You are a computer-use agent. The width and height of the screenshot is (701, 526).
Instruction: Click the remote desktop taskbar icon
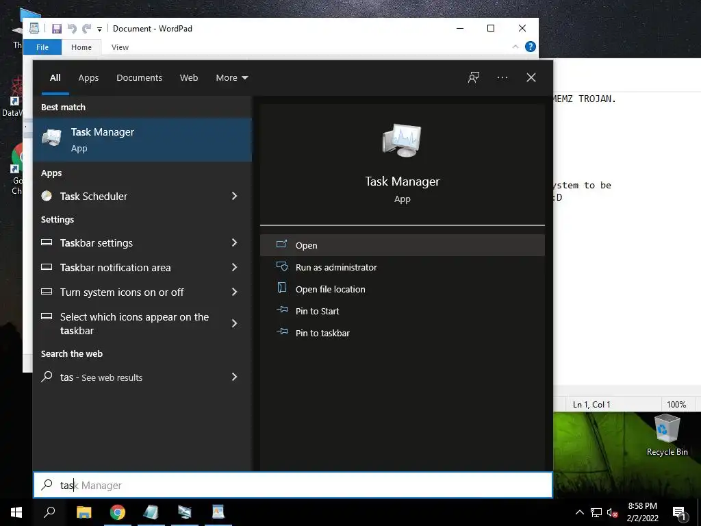tap(185, 512)
